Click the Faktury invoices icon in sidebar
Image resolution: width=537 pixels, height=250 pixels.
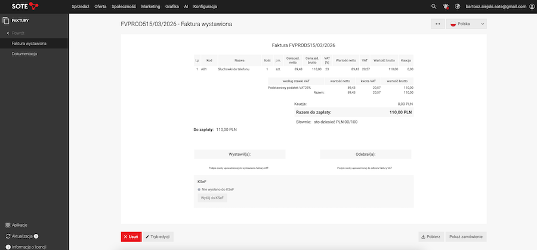click(6, 21)
